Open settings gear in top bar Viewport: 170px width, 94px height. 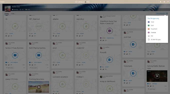pos(164,2)
